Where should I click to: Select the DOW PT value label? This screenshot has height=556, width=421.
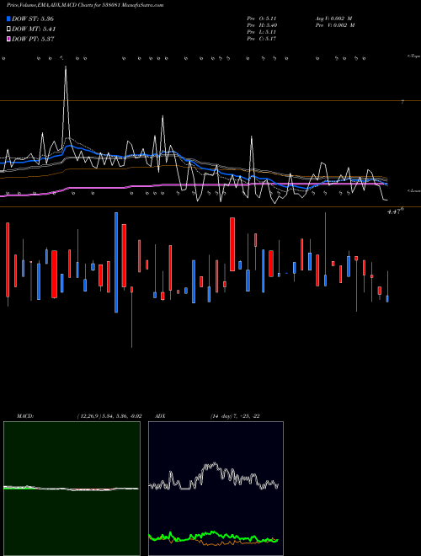tap(33, 39)
